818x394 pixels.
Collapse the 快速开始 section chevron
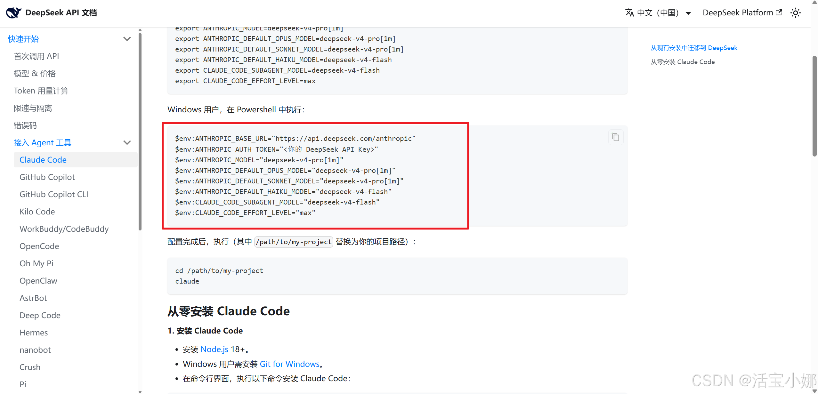tap(127, 39)
